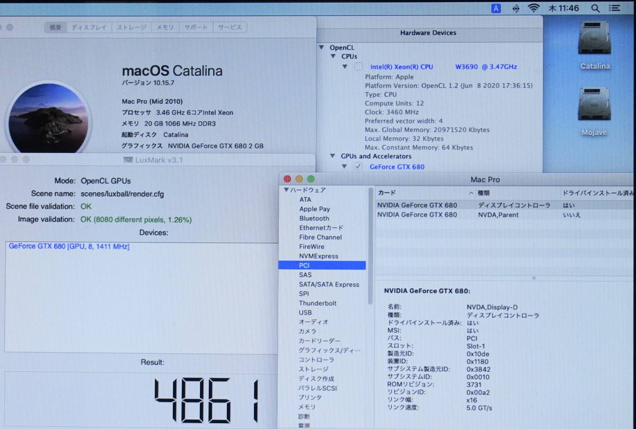
Task: Switch to the 概要 tab
Action: pos(55,27)
